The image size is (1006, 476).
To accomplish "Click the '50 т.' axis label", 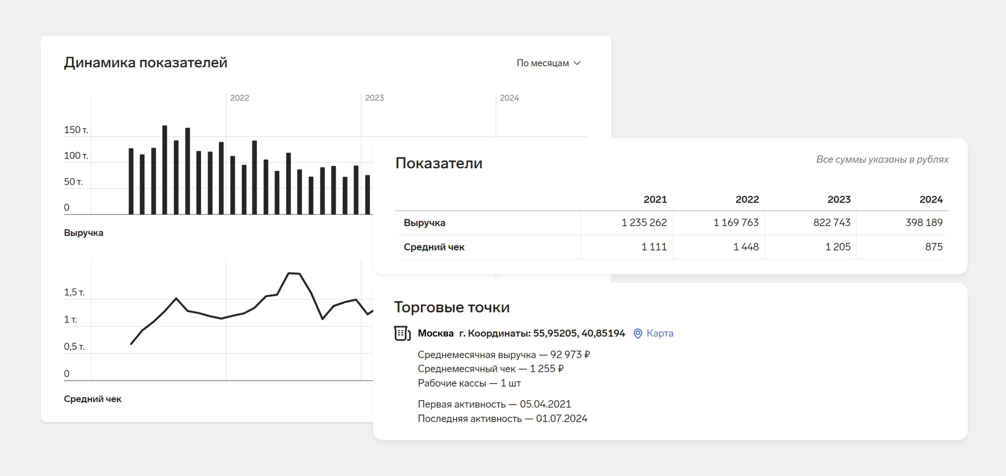I will point(73,182).
